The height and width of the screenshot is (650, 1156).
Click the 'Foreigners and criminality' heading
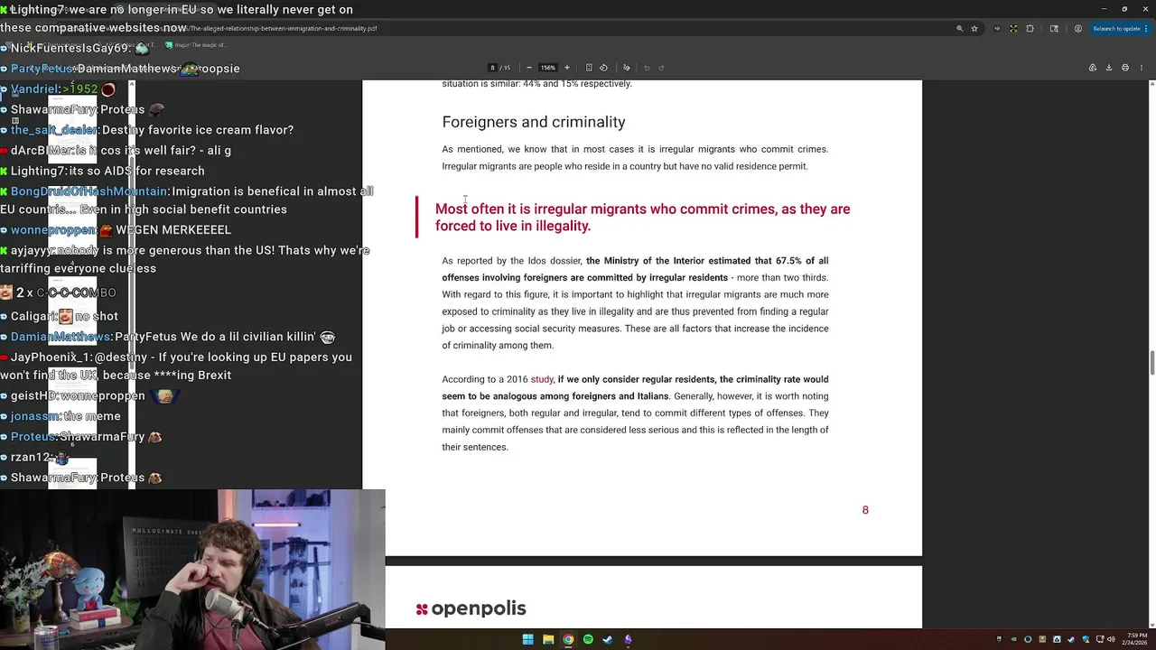point(534,122)
